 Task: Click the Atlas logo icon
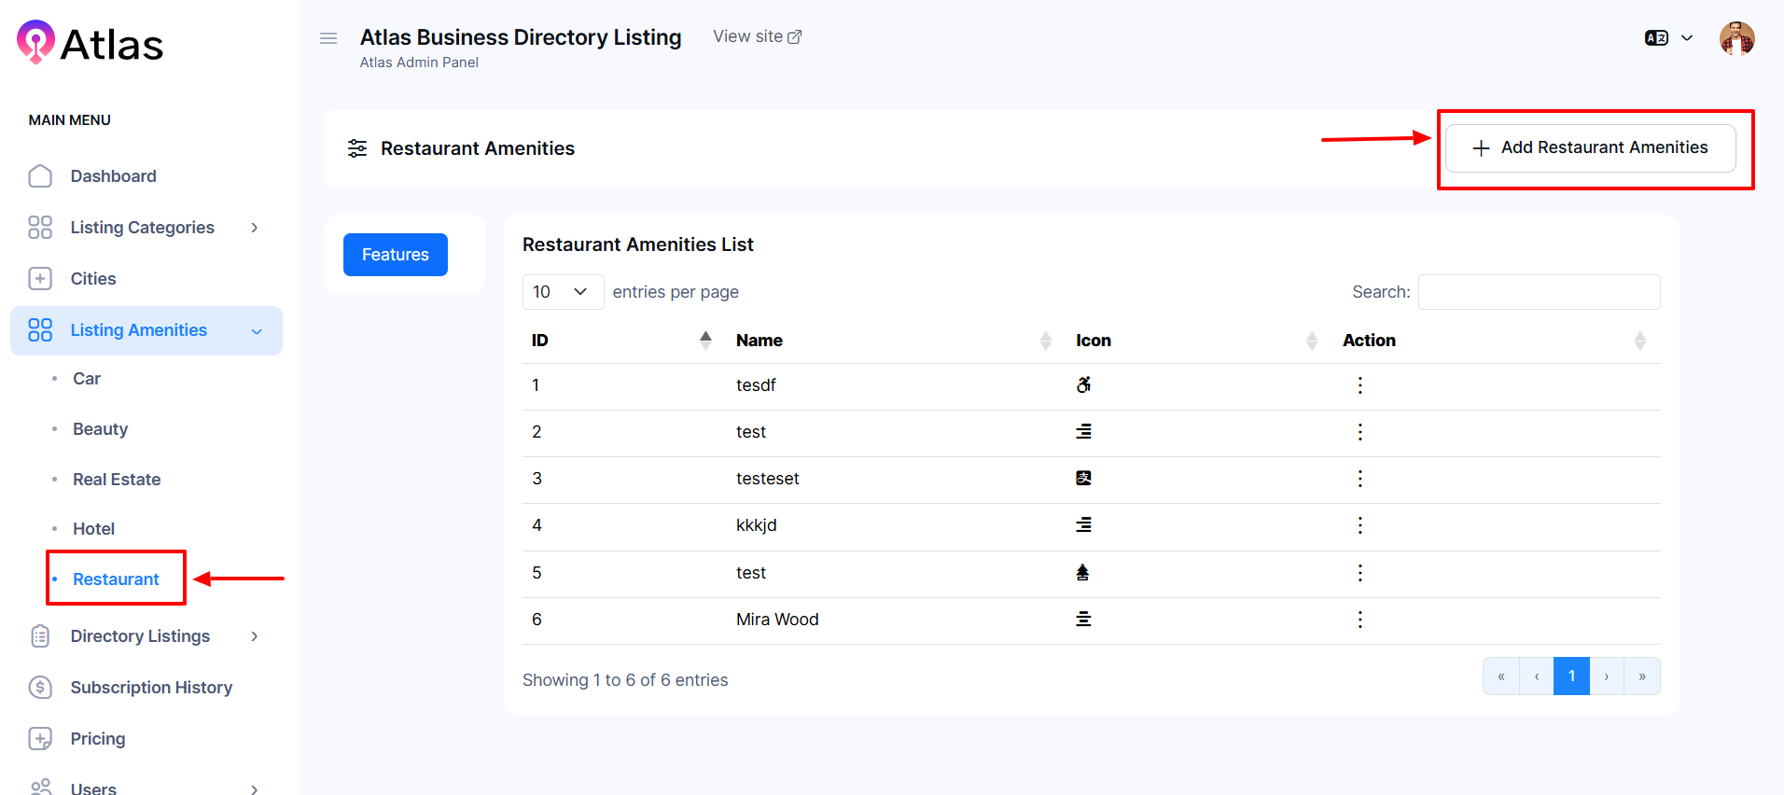click(35, 42)
